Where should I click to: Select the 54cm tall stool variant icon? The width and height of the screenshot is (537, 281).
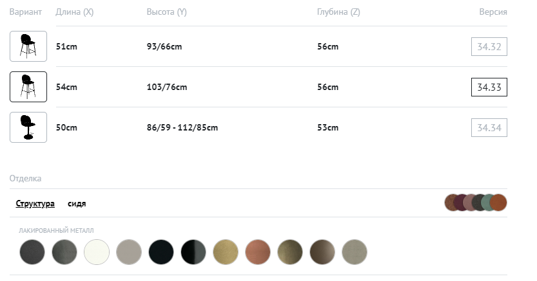(28, 87)
